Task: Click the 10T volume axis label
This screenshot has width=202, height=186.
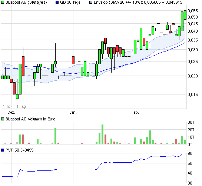Action: click(191, 137)
